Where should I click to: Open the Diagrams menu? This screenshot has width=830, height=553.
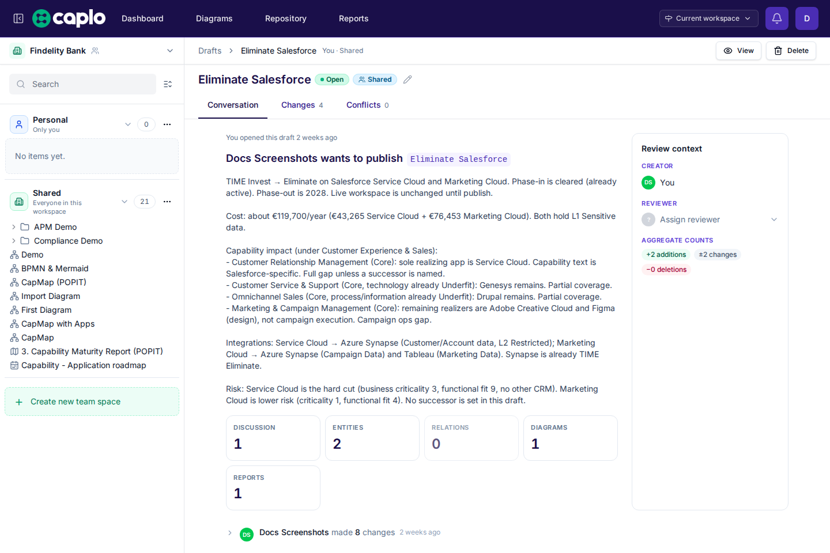[x=214, y=18]
